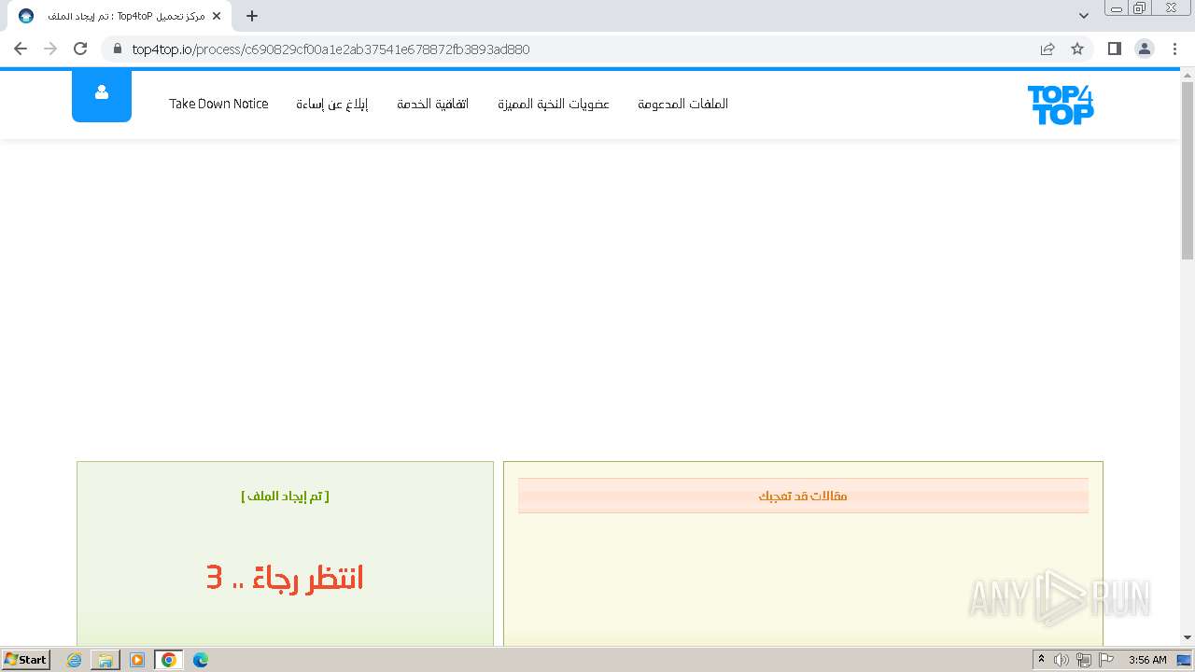Open the Top4Top logo homepage

pos(1061,105)
